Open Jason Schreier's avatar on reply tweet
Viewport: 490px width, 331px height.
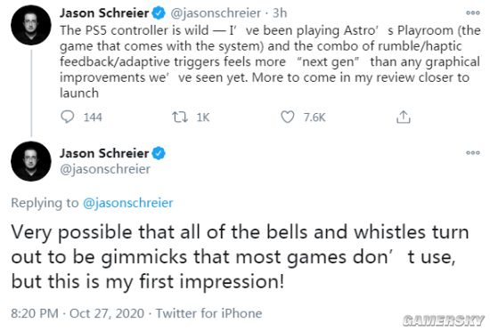tap(31, 161)
